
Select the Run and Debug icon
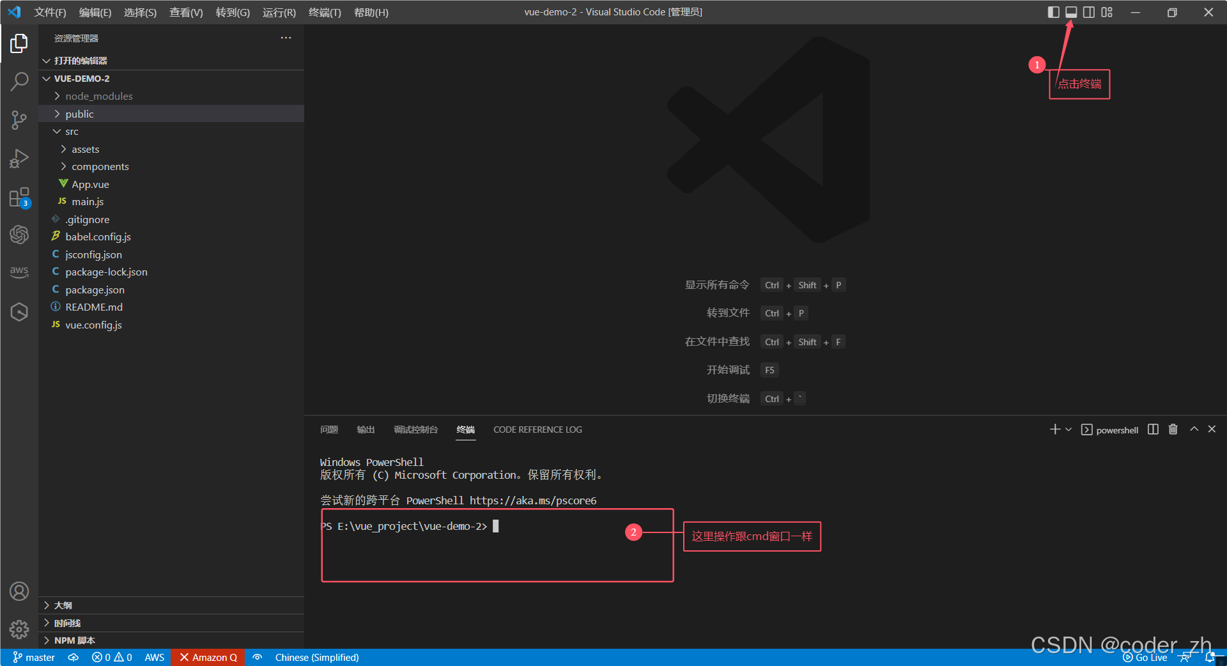point(19,159)
